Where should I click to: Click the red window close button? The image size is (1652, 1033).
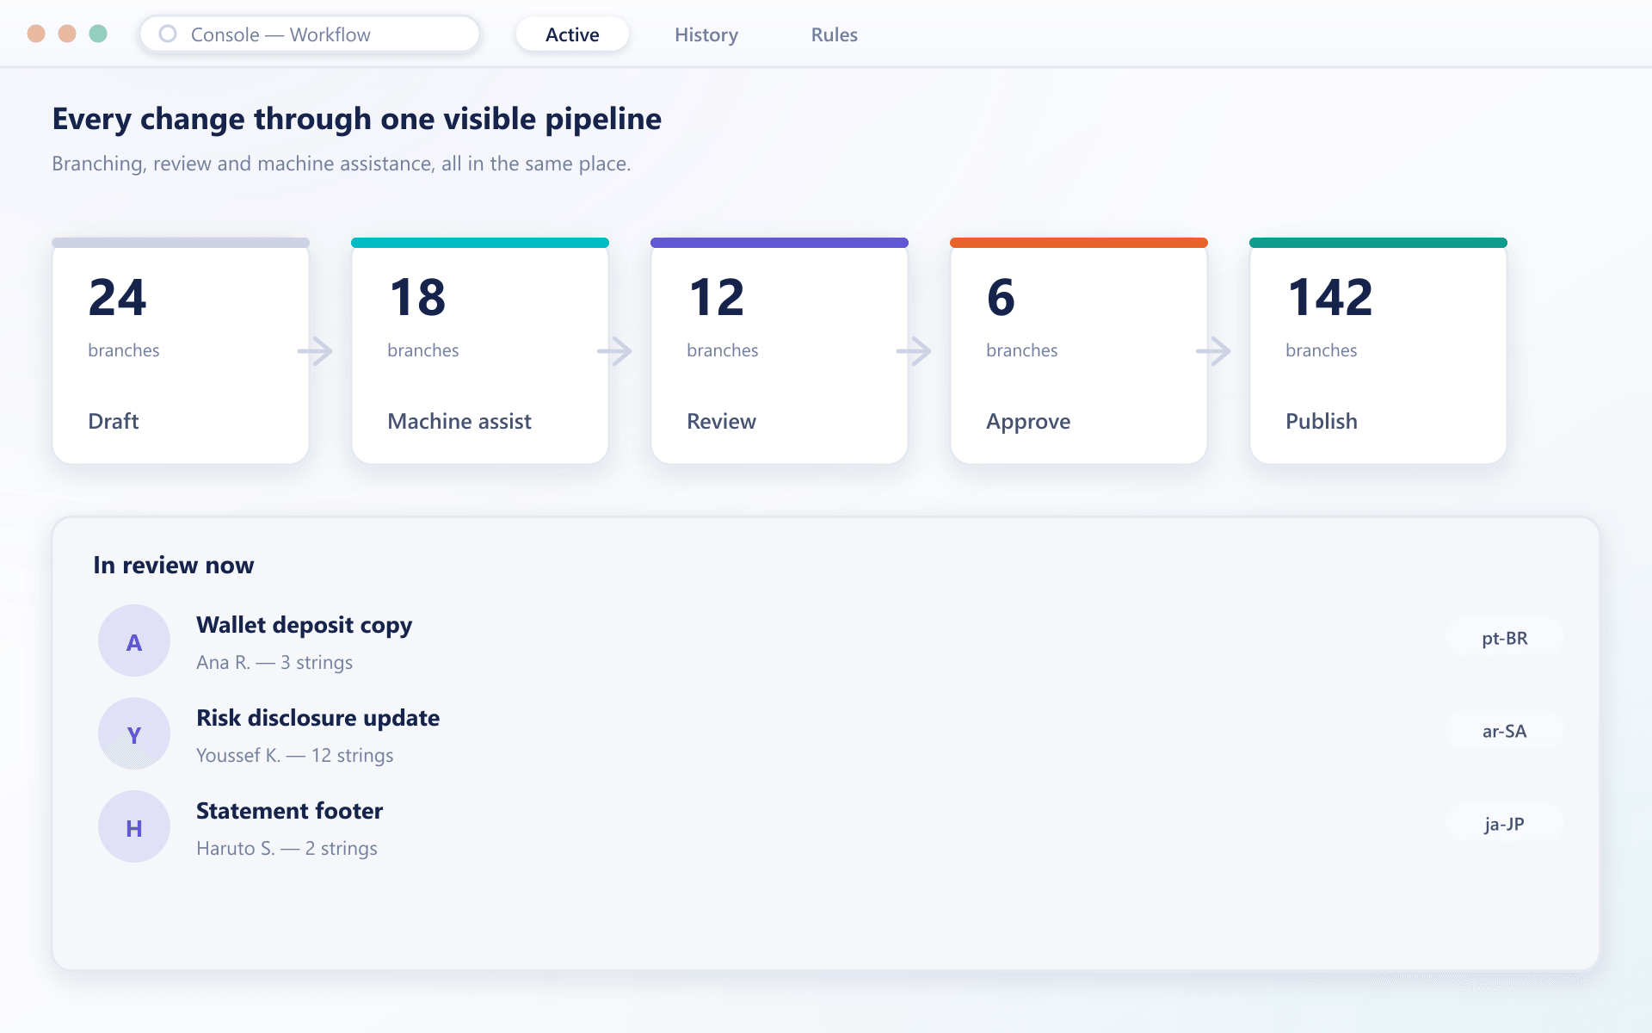(x=36, y=34)
